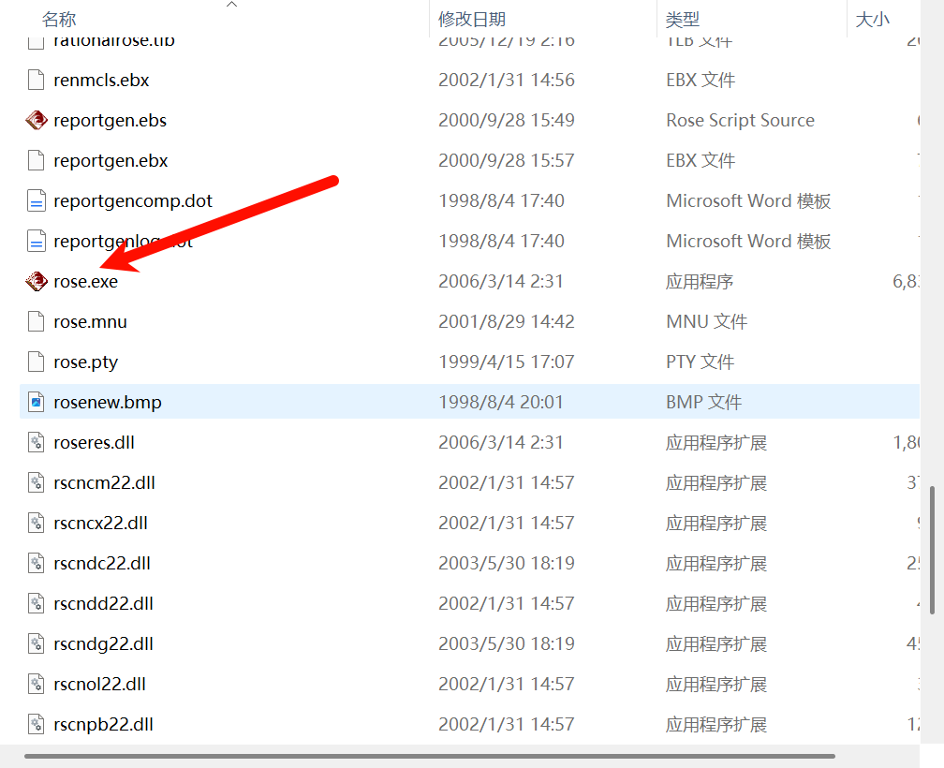Click date 2001/8/29 14:42 of rose.mnu
944x768 pixels.
coord(507,321)
